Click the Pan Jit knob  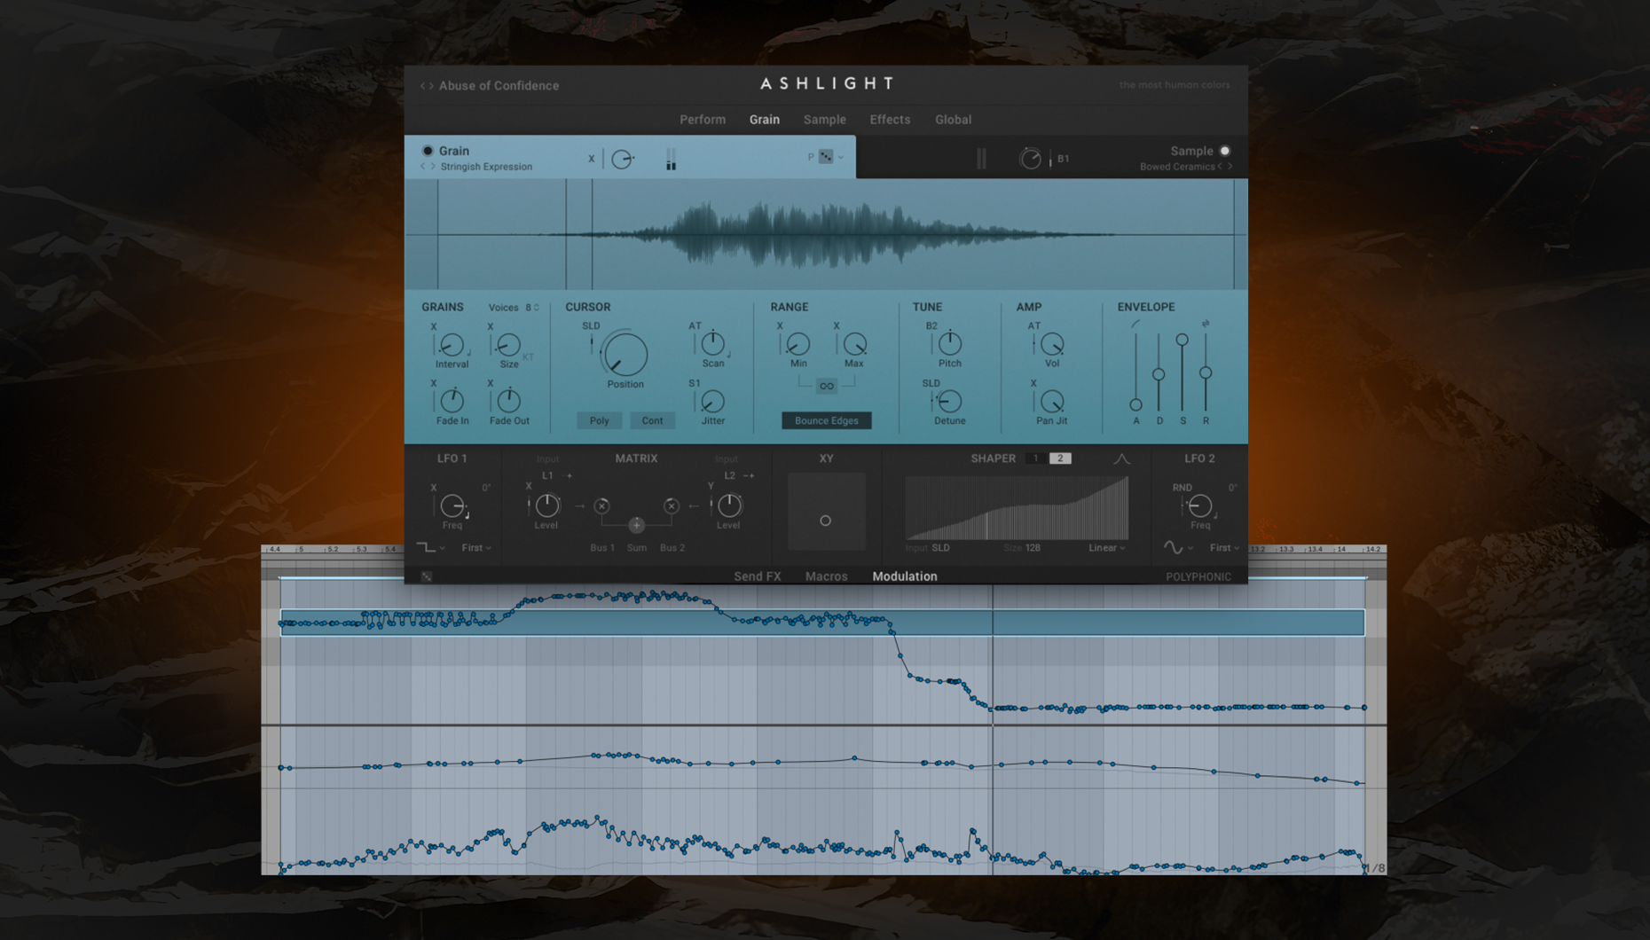coord(1052,401)
